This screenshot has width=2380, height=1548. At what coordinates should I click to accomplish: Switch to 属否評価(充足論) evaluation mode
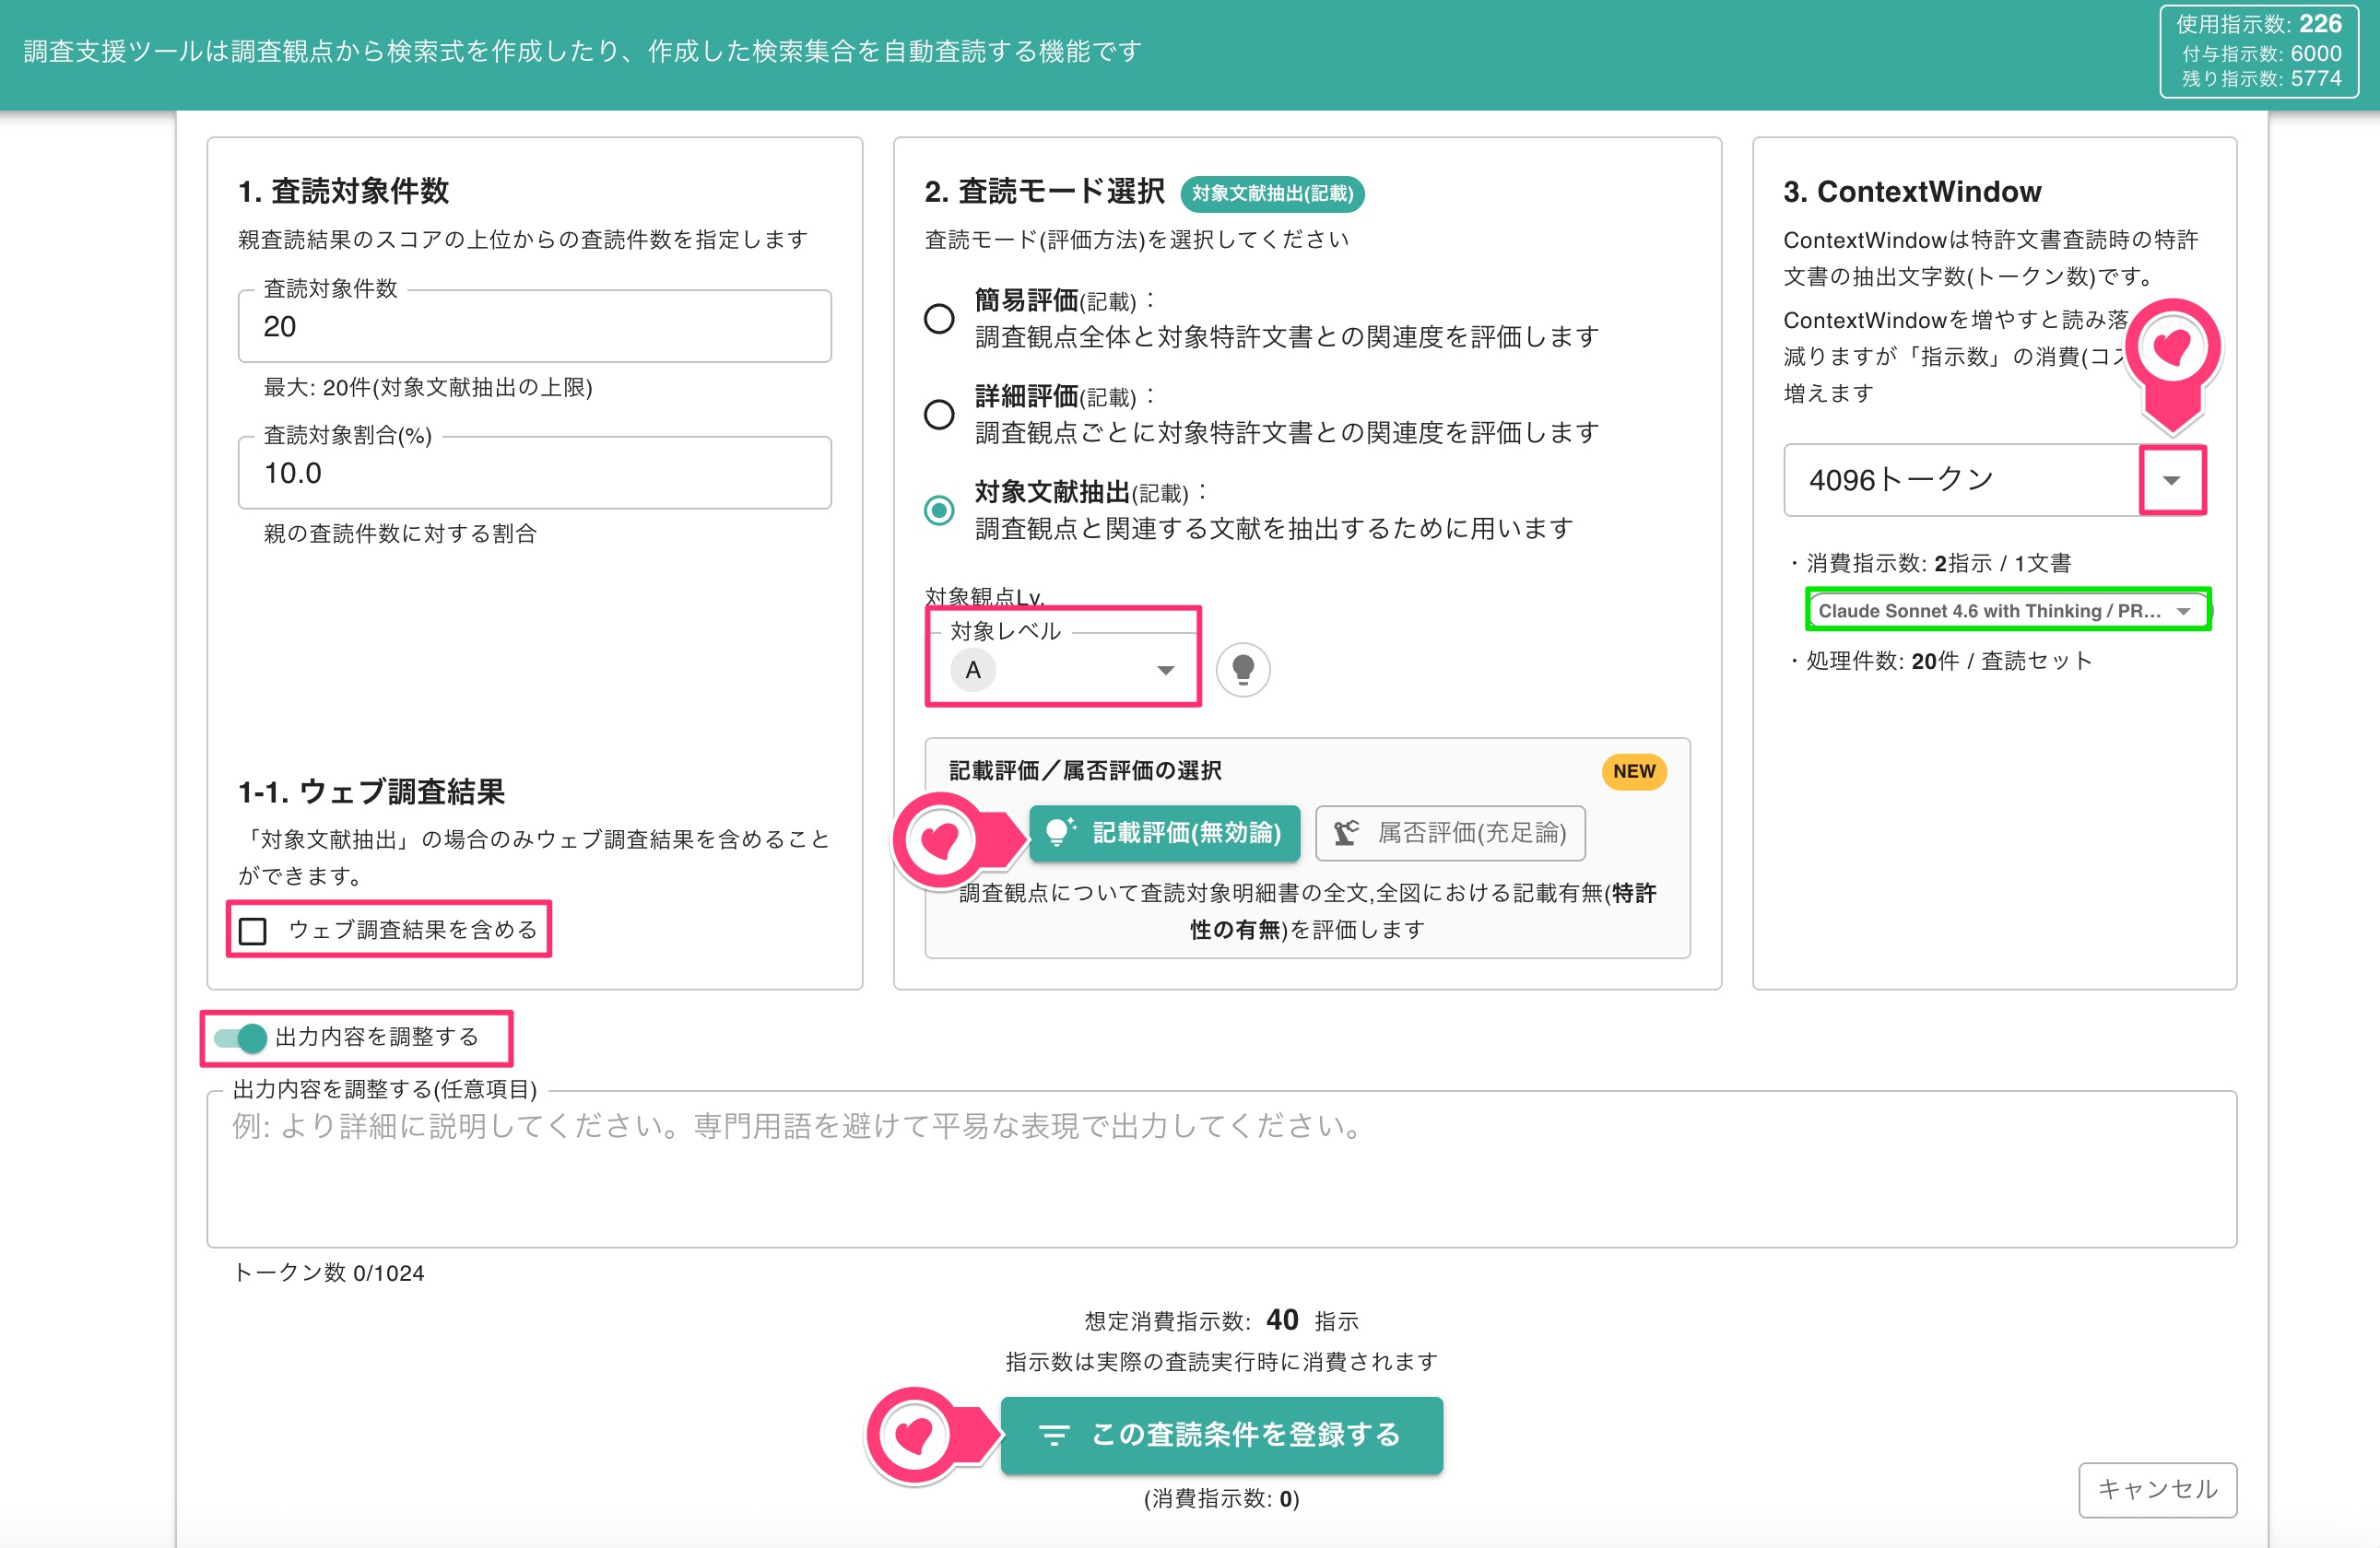coord(1450,832)
